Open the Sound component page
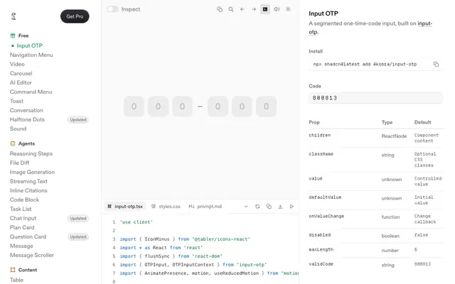 [x=18, y=129]
